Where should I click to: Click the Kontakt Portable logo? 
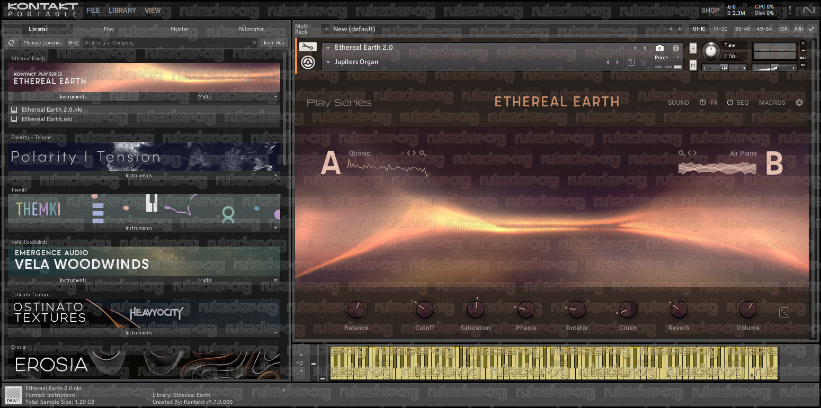point(43,10)
